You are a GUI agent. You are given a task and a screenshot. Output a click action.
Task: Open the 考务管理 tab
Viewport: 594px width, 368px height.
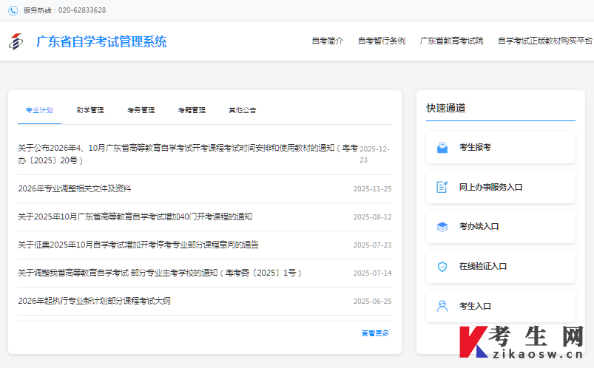(x=141, y=110)
